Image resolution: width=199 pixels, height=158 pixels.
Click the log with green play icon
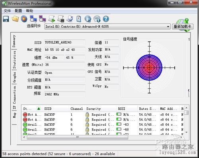[x=52, y=19]
